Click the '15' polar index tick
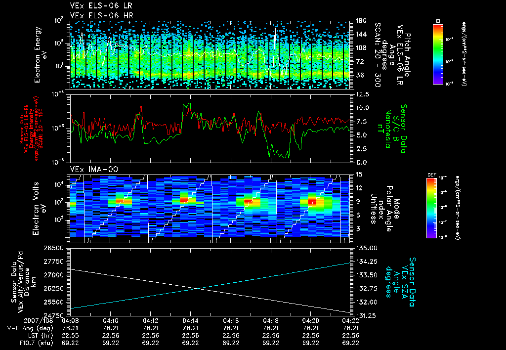506x350 pixels. point(359,175)
